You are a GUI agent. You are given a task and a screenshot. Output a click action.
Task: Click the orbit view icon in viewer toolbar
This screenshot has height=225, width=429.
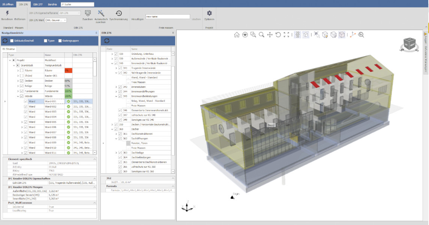pos(245,35)
